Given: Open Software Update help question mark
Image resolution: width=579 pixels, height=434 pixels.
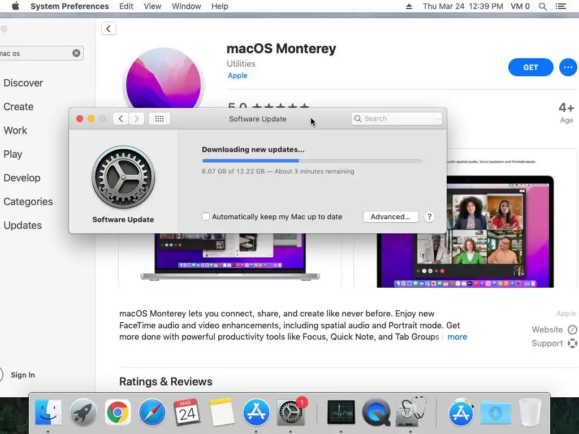Looking at the screenshot, I should 429,216.
